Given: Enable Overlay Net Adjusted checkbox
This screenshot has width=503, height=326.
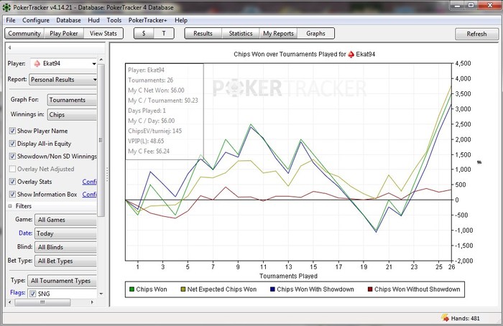Looking at the screenshot, I should pos(12,169).
